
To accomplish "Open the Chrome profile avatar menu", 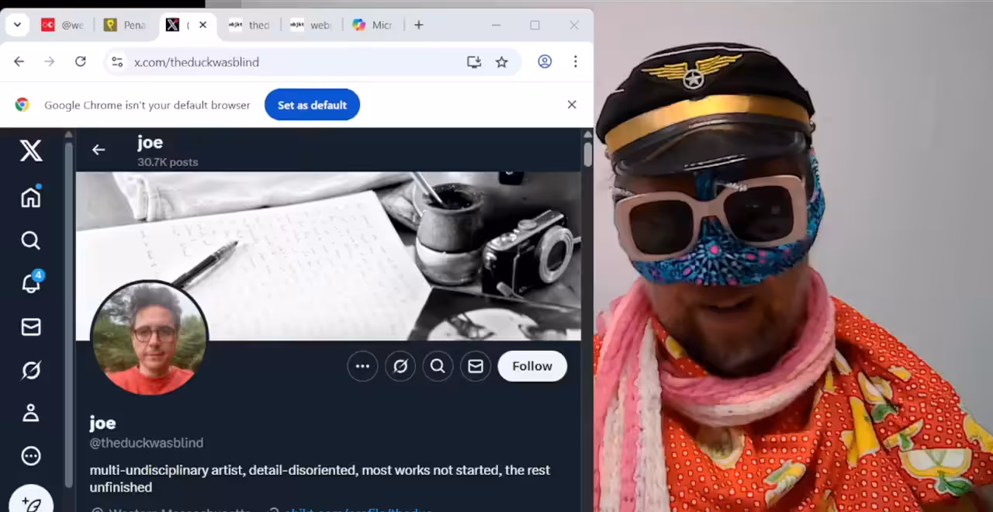I will (x=545, y=61).
